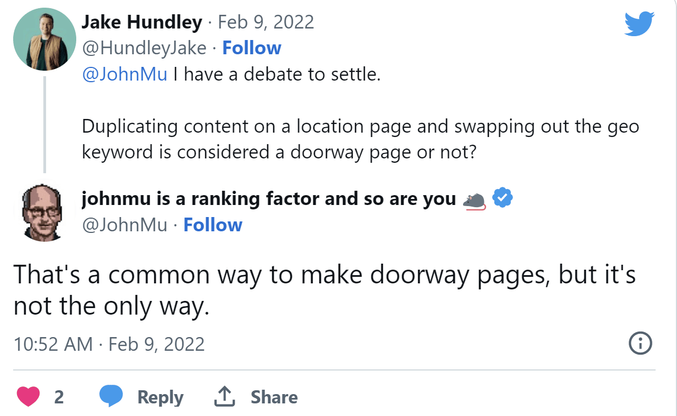Click the heart like icon
Screen dimensions: 677x416
[29, 397]
